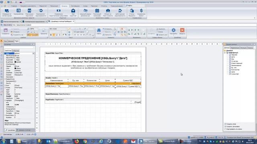Switch to Коммерческие предложения document tab
The width and height of the screenshot is (257, 144).
coord(35,21)
